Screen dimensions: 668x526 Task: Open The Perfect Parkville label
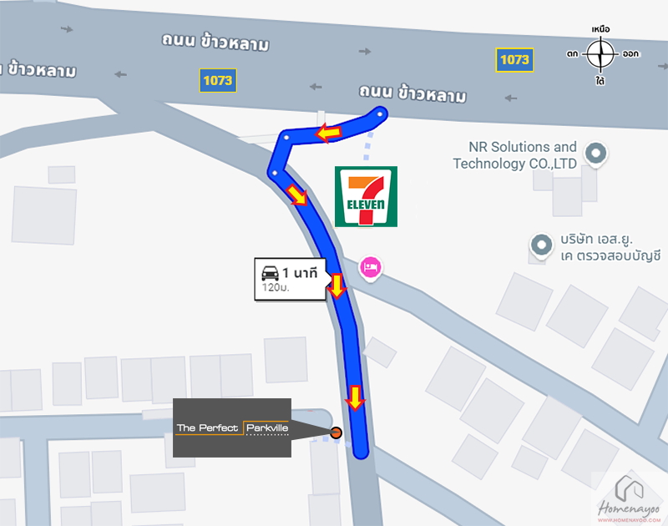(232, 427)
